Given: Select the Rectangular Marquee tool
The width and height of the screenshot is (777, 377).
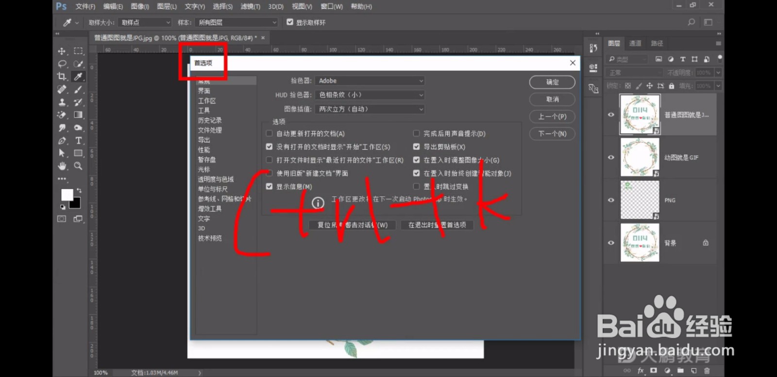Looking at the screenshot, I should (x=78, y=51).
